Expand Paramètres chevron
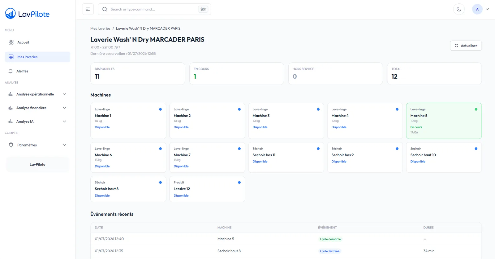 pyautogui.click(x=64, y=145)
